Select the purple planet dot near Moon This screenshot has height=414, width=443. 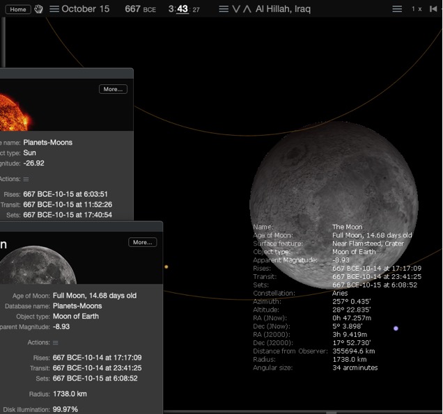click(x=396, y=328)
